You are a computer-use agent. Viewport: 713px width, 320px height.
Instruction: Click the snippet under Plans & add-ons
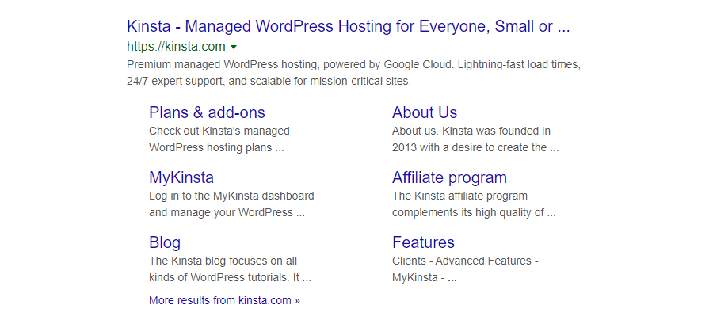coord(219,139)
